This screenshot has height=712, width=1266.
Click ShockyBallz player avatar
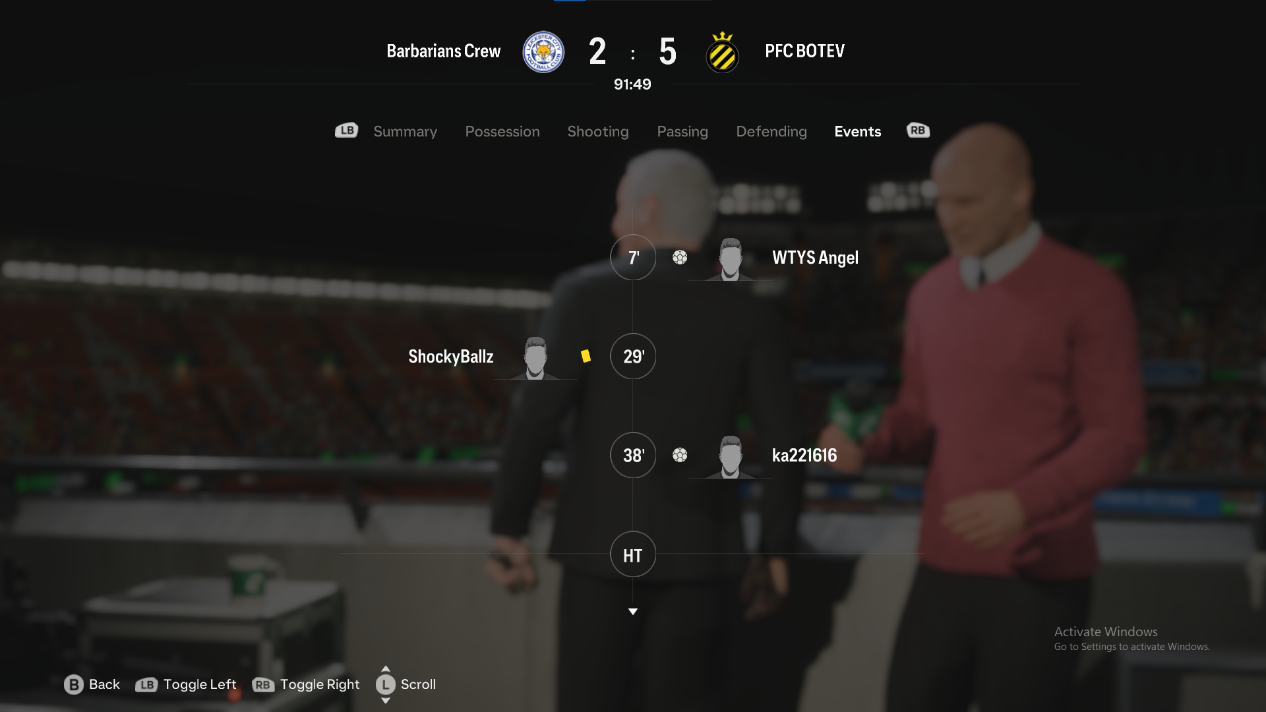(x=535, y=358)
